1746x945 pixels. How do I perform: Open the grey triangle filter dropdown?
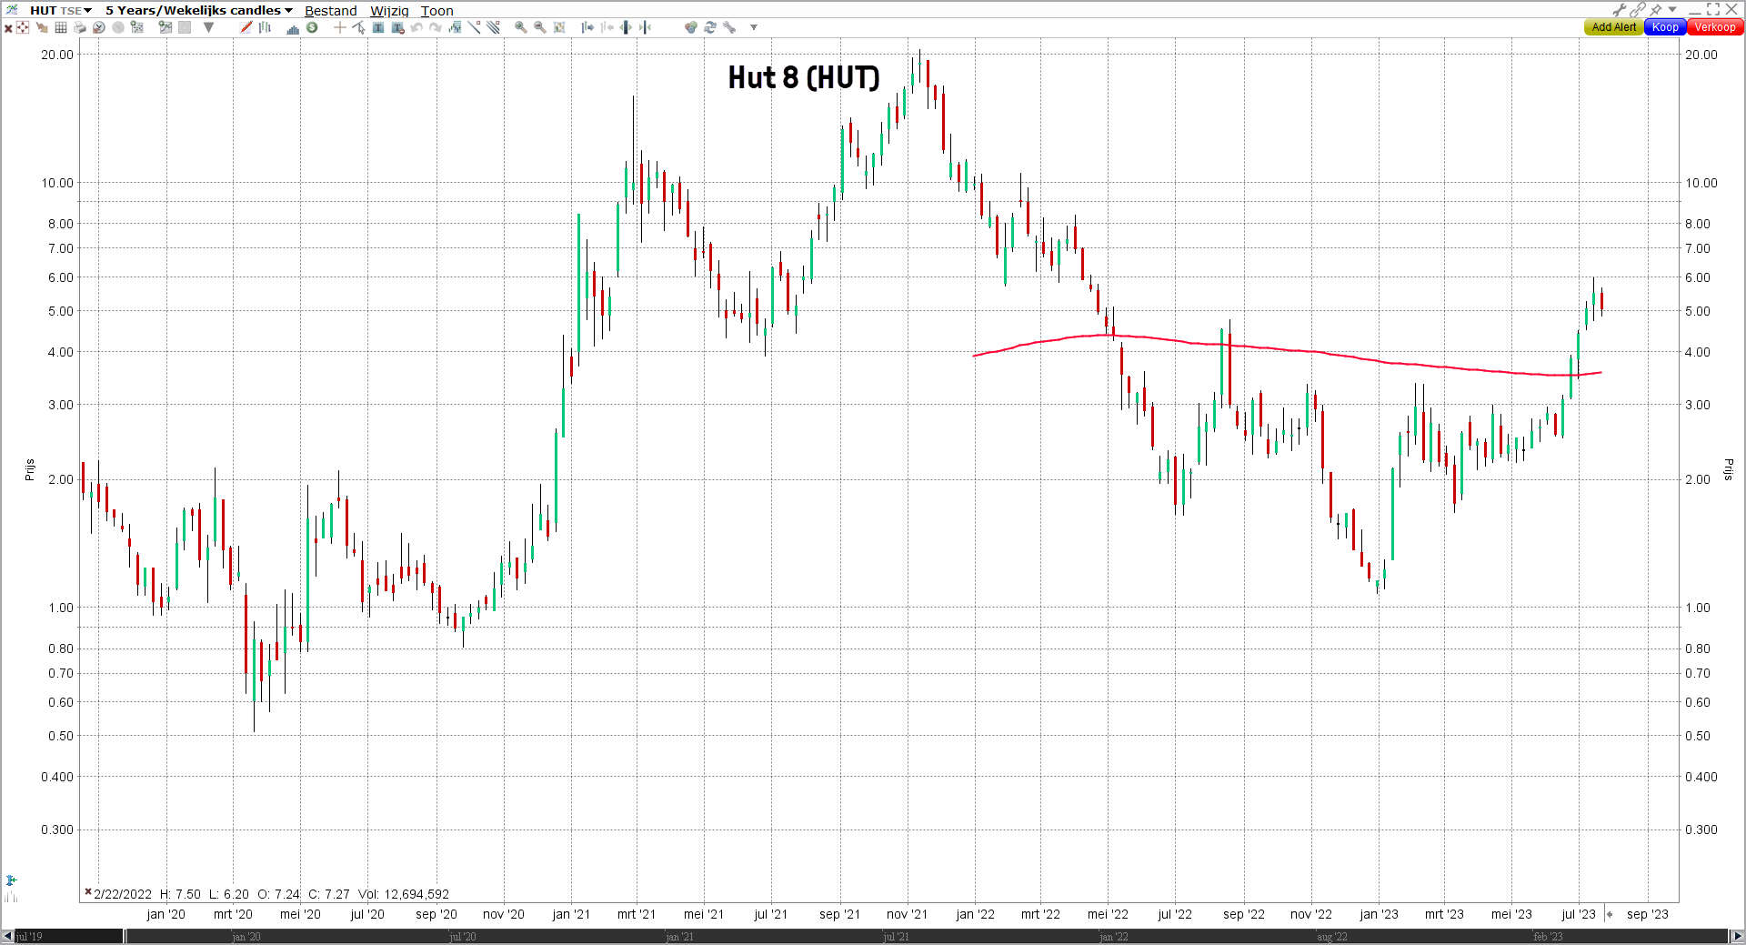pos(208,27)
